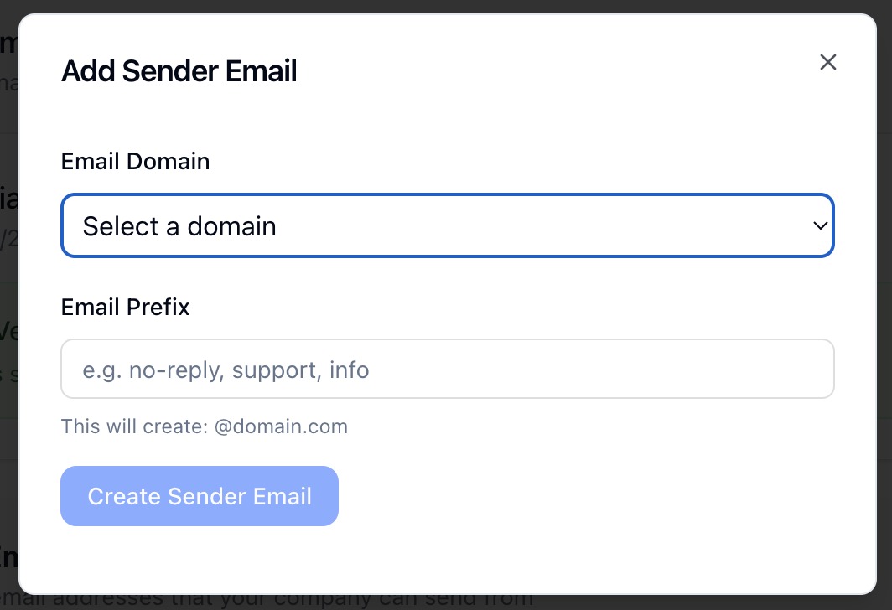Open the Select a domain dropdown
The image size is (892, 610).
tap(447, 226)
